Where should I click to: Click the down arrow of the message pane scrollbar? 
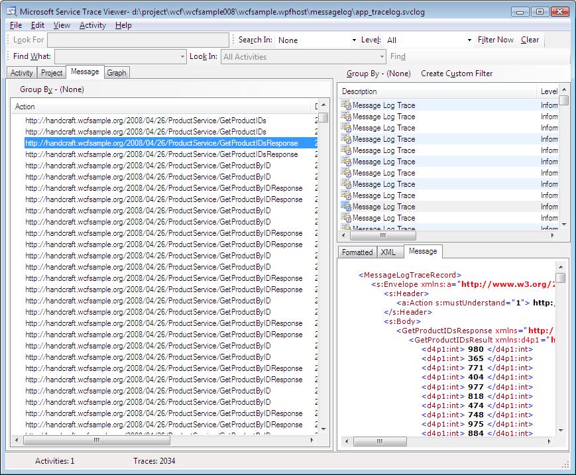click(x=561, y=430)
